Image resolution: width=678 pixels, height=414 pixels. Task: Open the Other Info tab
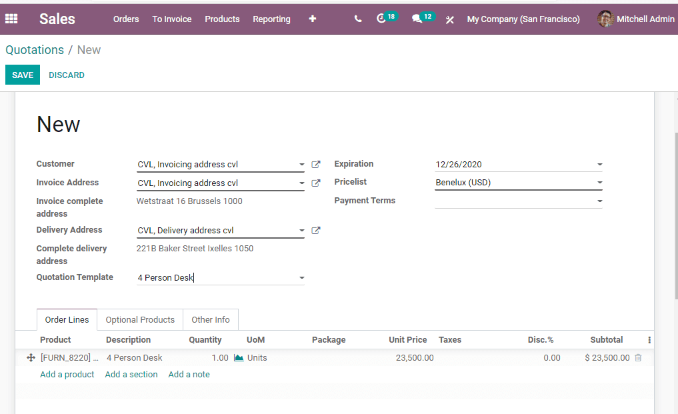[210, 319]
